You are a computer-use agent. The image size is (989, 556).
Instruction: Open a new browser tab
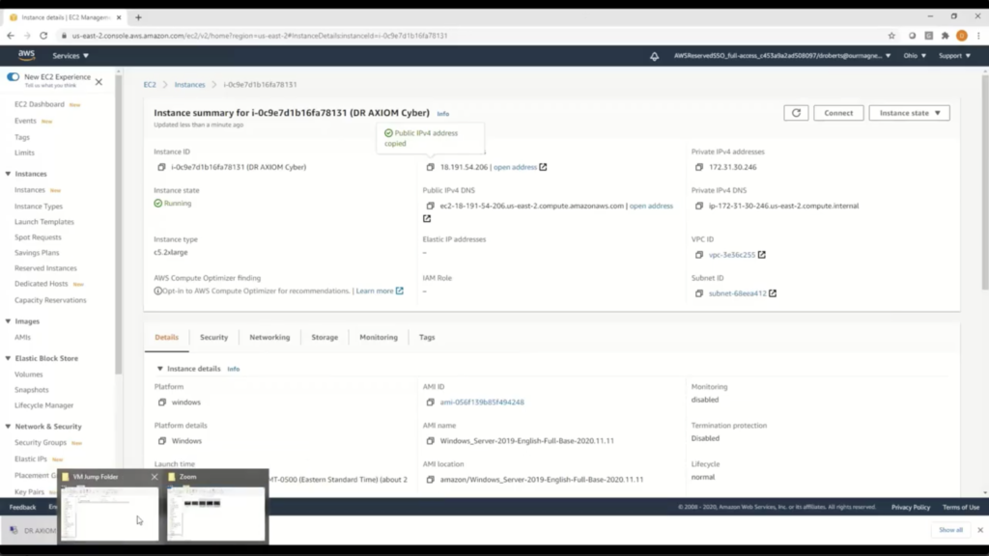(138, 17)
